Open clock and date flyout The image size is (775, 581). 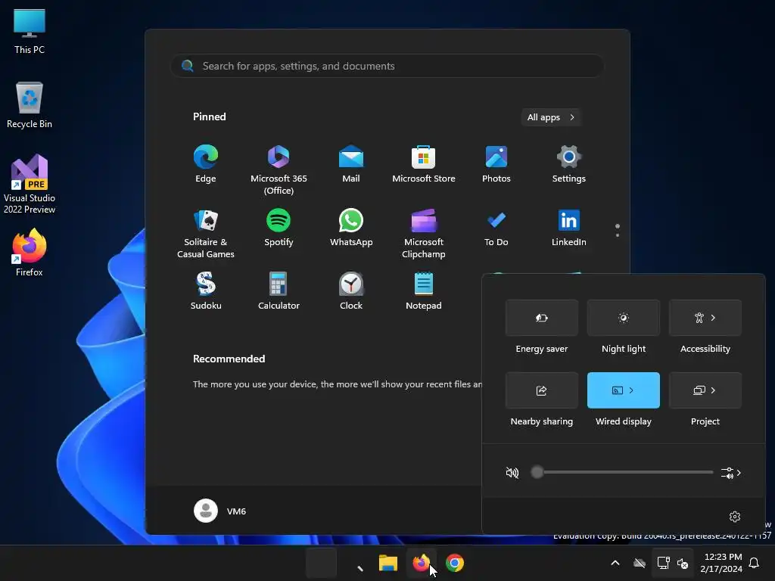pos(721,563)
